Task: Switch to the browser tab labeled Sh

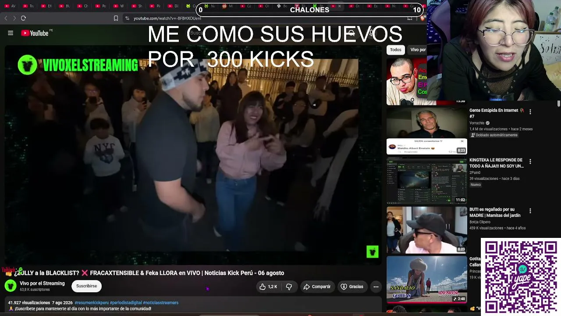Action: [x=137, y=6]
